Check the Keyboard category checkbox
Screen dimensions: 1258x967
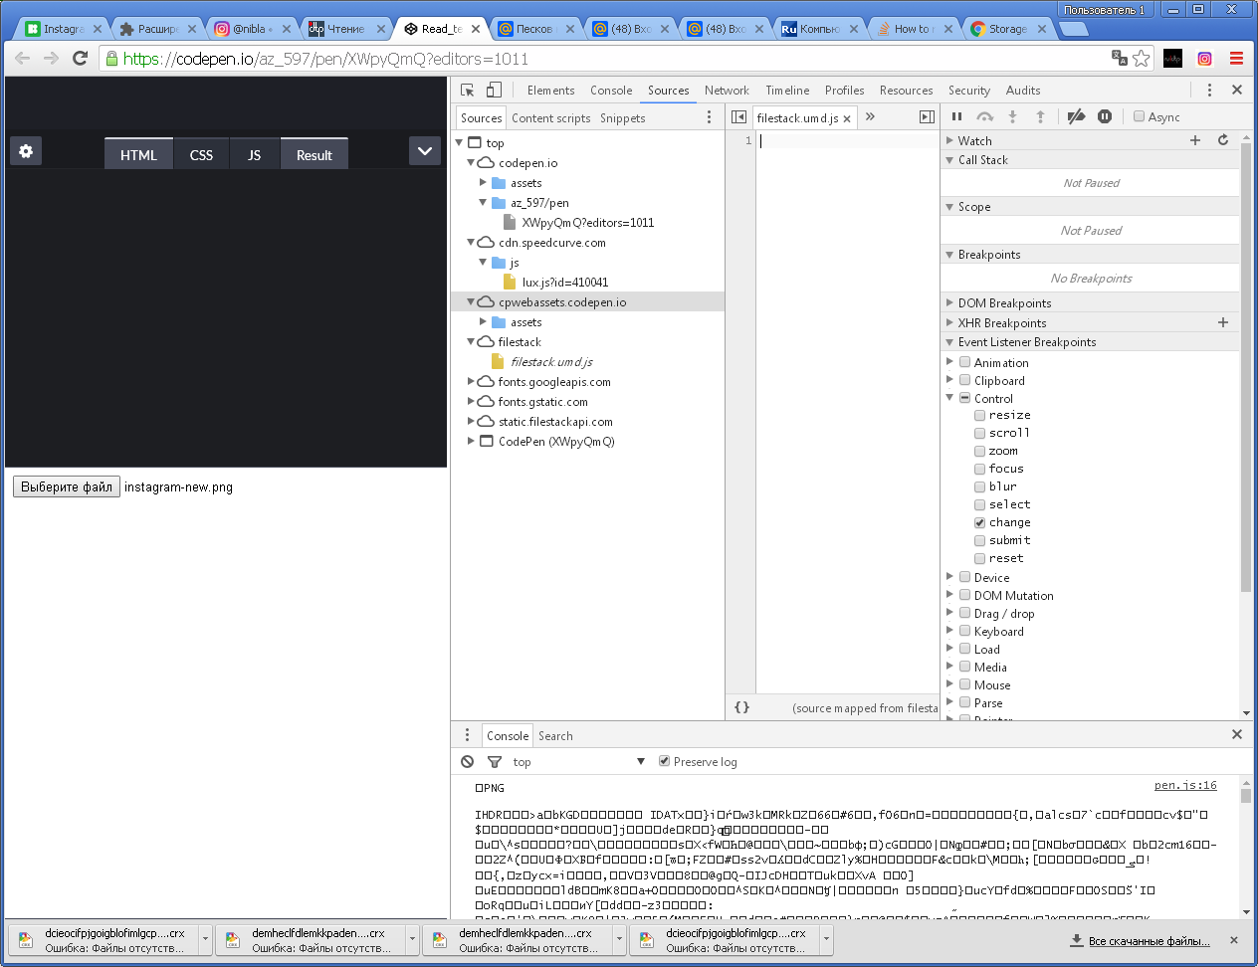pyautogui.click(x=964, y=631)
